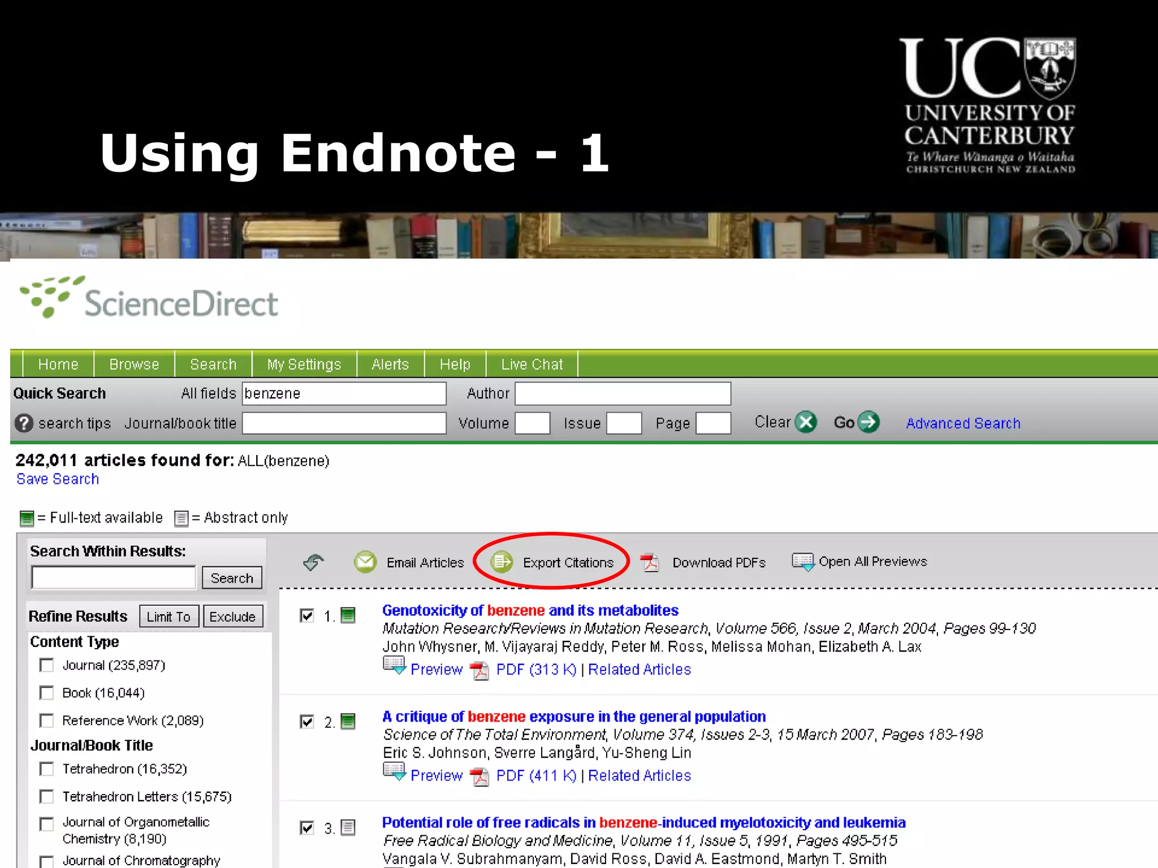Click the Go arrow icon in Quick Search
The height and width of the screenshot is (868, 1158).
pyautogui.click(x=868, y=422)
